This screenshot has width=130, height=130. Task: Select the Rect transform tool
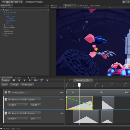(x=21, y=2)
